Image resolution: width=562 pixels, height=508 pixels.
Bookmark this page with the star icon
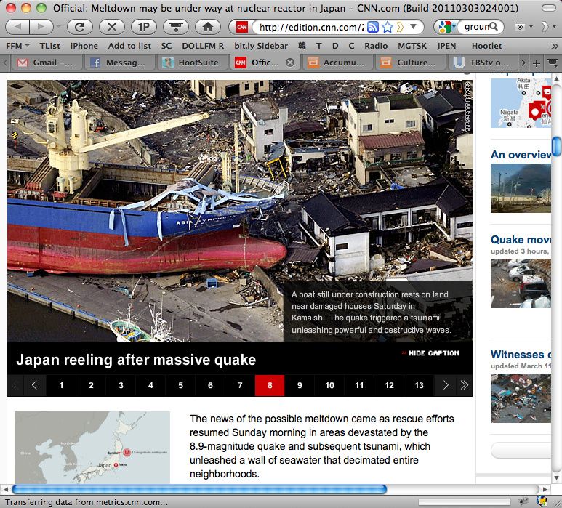coord(388,27)
